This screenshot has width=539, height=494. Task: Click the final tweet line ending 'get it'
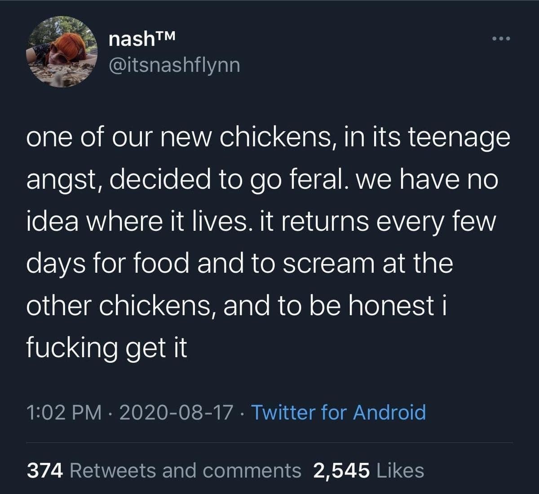pos(106,347)
